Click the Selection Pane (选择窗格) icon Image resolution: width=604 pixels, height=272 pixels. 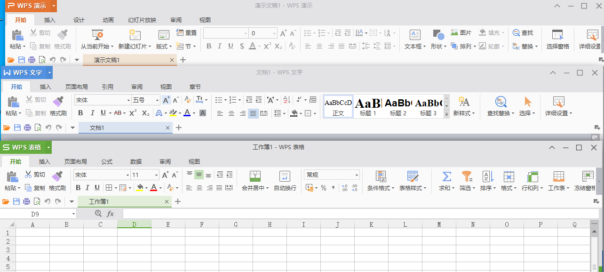pyautogui.click(x=557, y=35)
